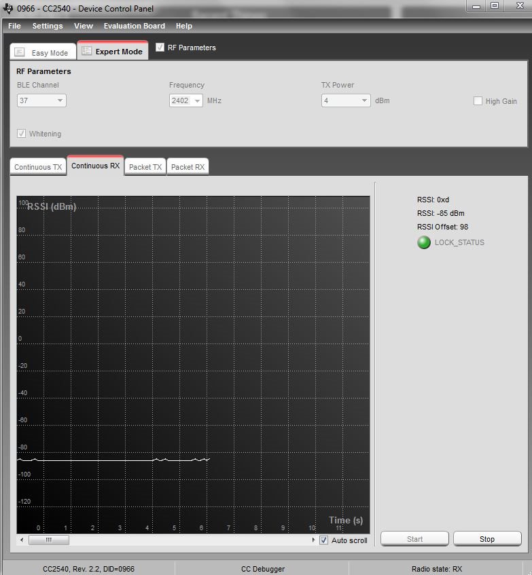Expand the TX Power dropdown
Image resolution: width=532 pixels, height=575 pixels.
point(346,100)
